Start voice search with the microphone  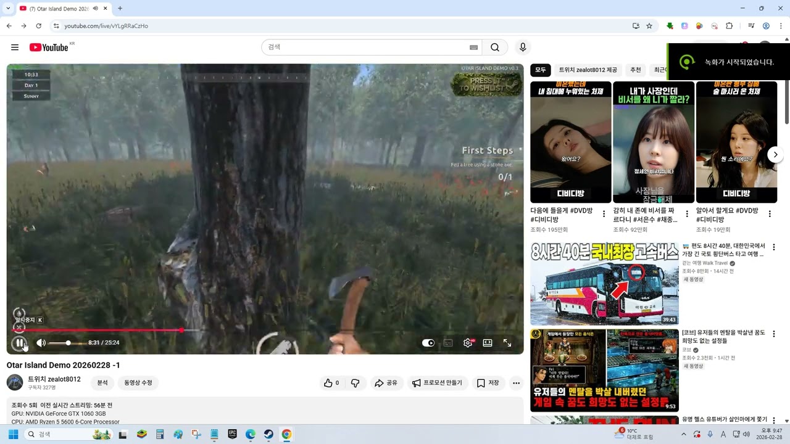523,47
